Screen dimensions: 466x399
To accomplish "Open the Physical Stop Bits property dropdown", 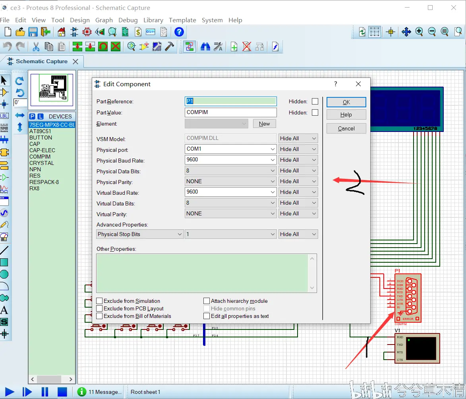I will click(180, 234).
